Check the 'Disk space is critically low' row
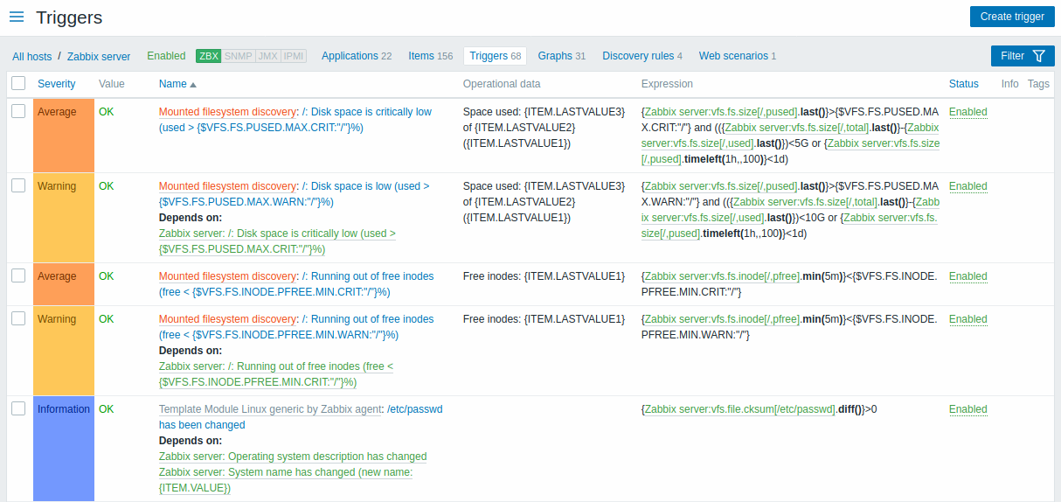This screenshot has width=1061, height=502. click(18, 111)
